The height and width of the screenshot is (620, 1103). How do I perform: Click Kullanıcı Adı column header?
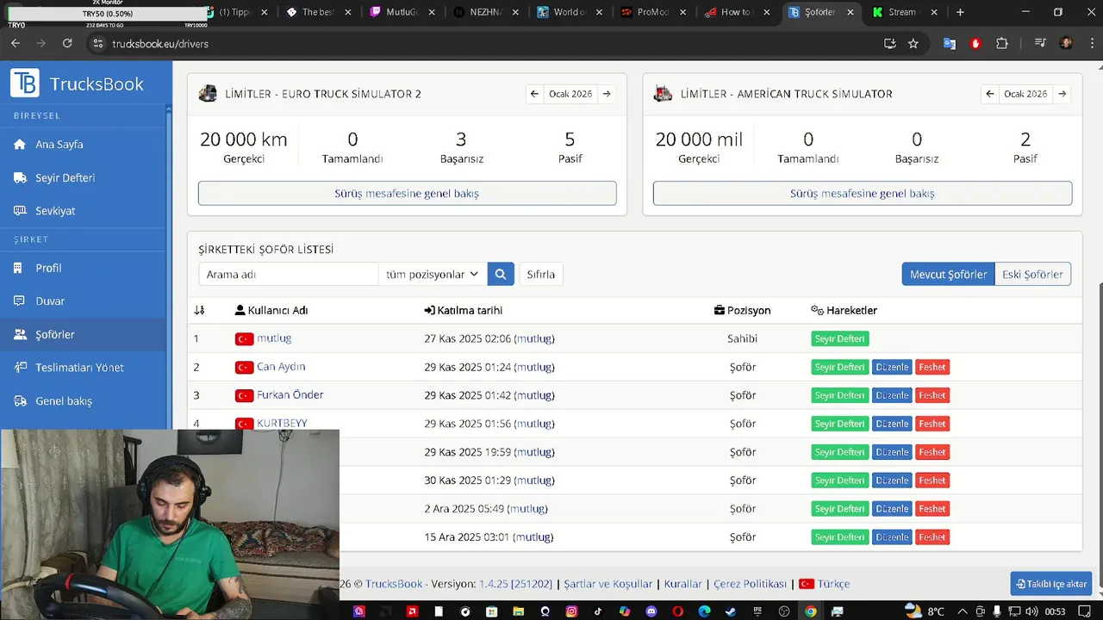point(271,310)
